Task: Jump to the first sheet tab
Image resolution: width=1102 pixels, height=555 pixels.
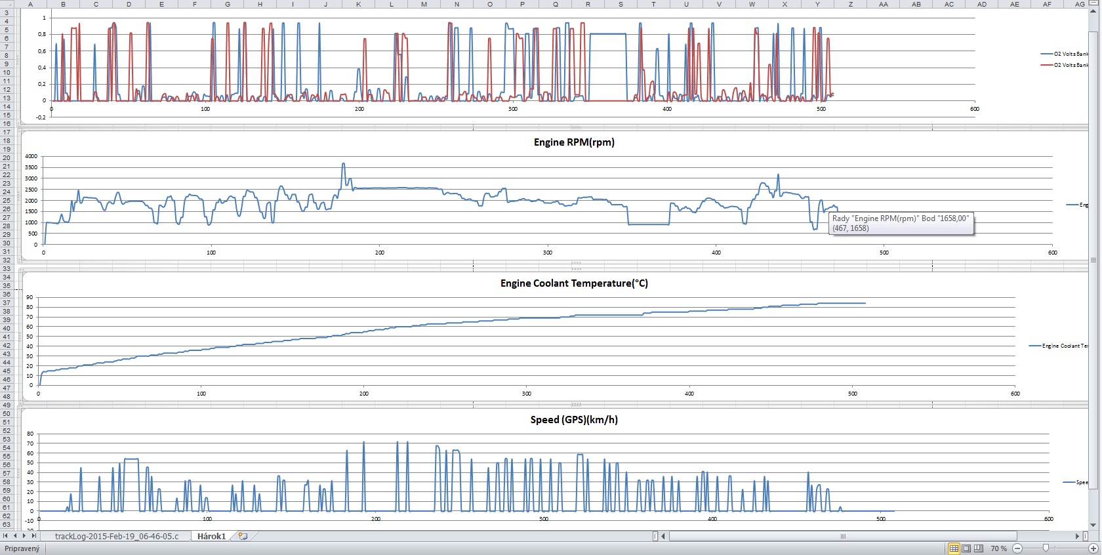Action: pyautogui.click(x=6, y=536)
